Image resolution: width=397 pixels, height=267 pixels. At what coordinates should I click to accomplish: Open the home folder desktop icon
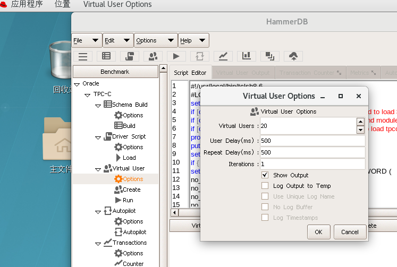57,139
